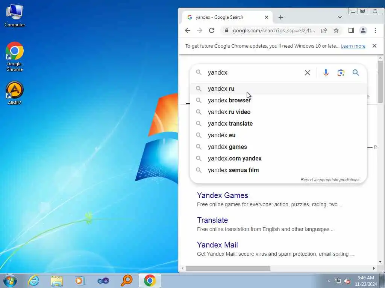Close the yandex - Google Search tab
The image size is (385, 288).
point(267,17)
